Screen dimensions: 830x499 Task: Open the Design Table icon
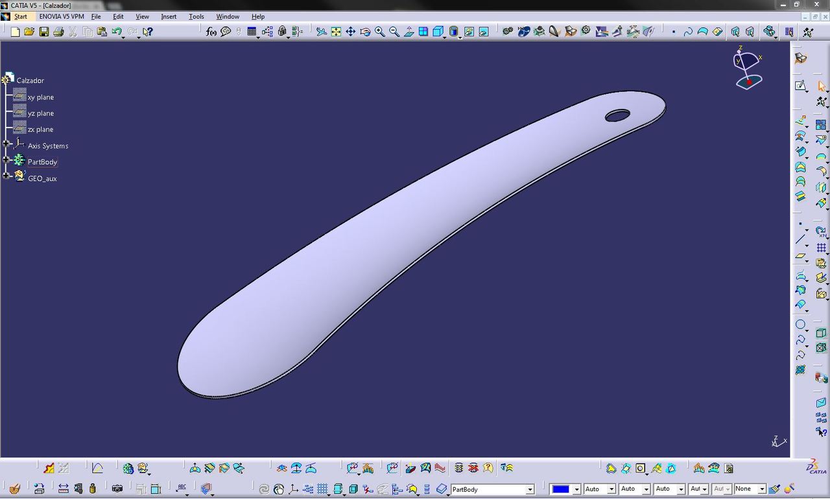(x=252, y=31)
